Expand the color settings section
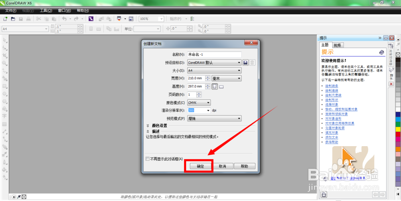 148,125
